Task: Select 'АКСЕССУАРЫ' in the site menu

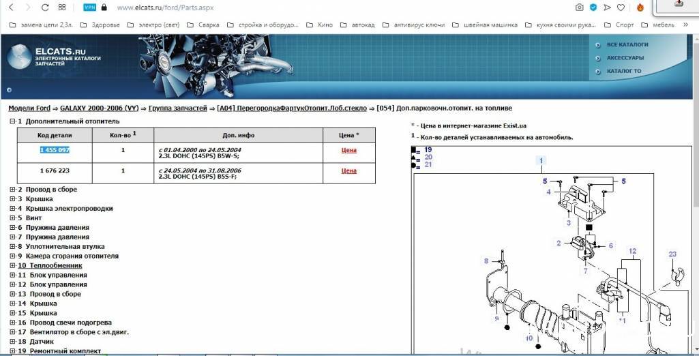Action: 625,58
